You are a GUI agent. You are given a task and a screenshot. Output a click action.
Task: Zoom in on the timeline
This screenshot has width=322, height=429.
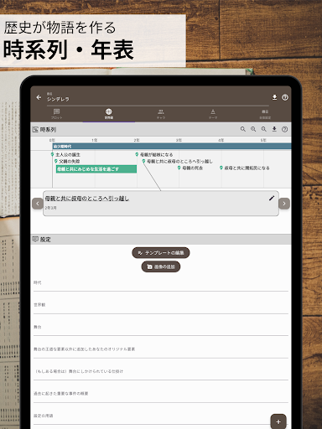click(x=253, y=129)
